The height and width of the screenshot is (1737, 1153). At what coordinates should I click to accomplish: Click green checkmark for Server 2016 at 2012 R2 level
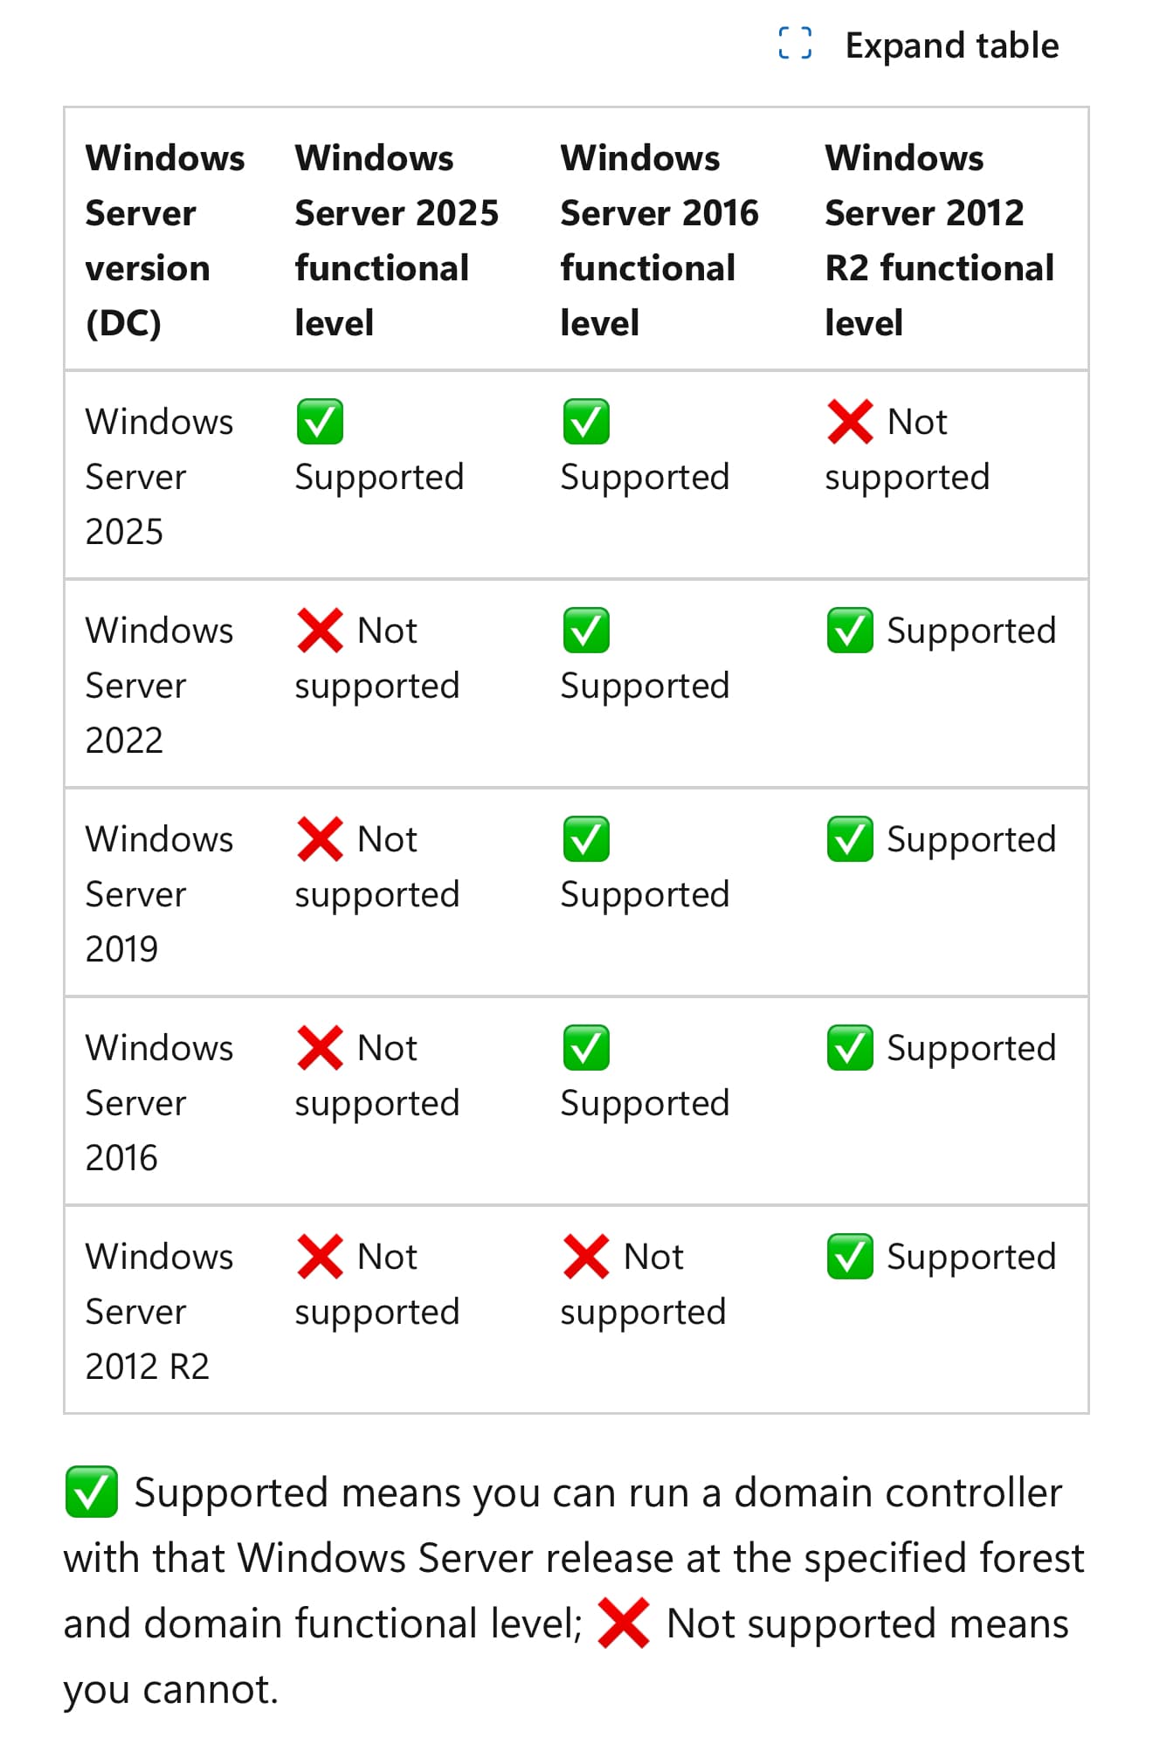(850, 1048)
